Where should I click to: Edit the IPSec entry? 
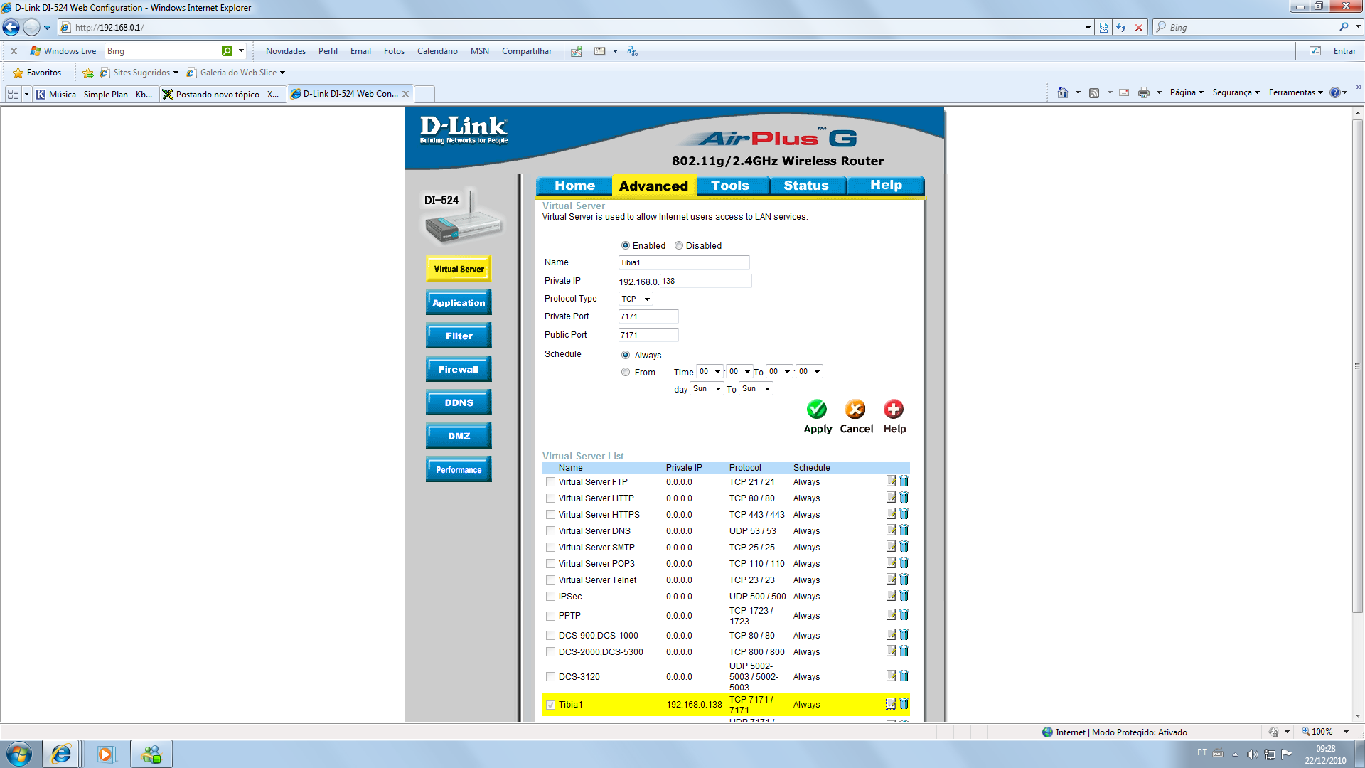coord(891,595)
